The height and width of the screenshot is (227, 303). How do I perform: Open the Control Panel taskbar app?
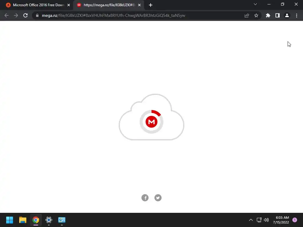point(62,220)
